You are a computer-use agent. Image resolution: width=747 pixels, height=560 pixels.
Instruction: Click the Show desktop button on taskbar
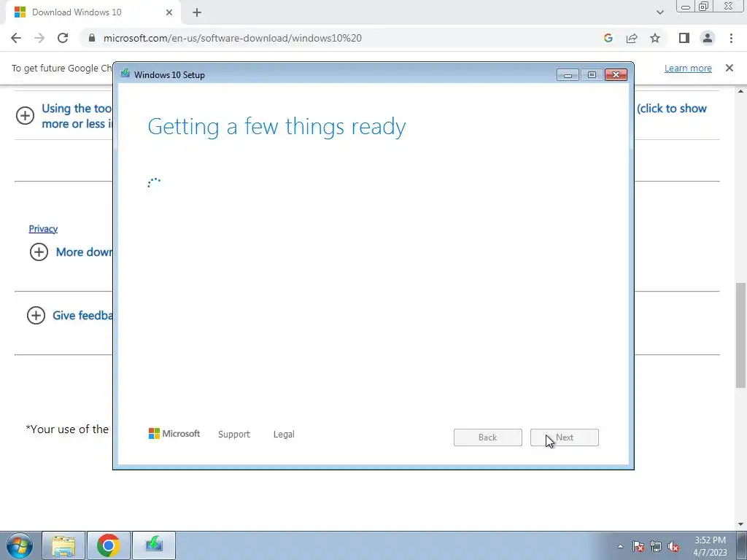tap(742, 545)
